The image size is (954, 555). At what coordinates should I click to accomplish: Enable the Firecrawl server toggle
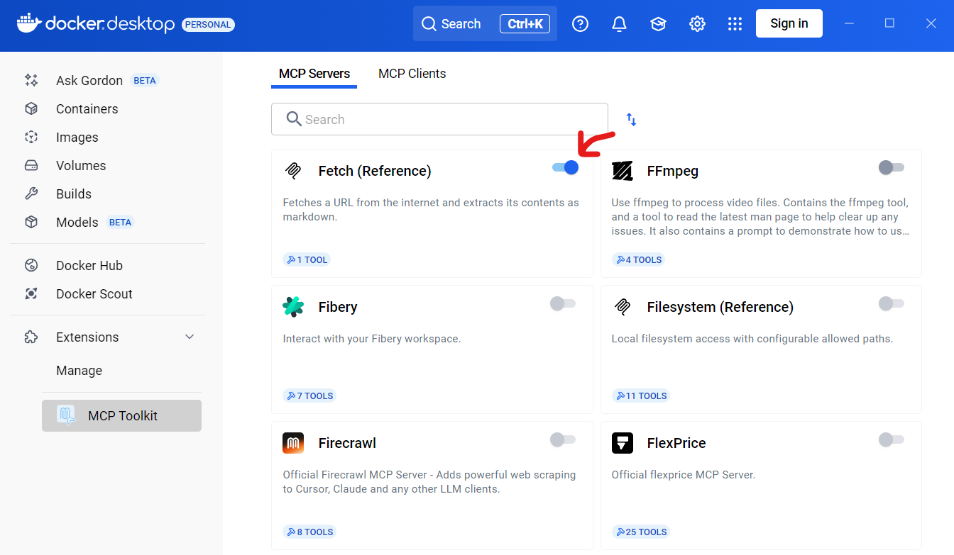563,439
